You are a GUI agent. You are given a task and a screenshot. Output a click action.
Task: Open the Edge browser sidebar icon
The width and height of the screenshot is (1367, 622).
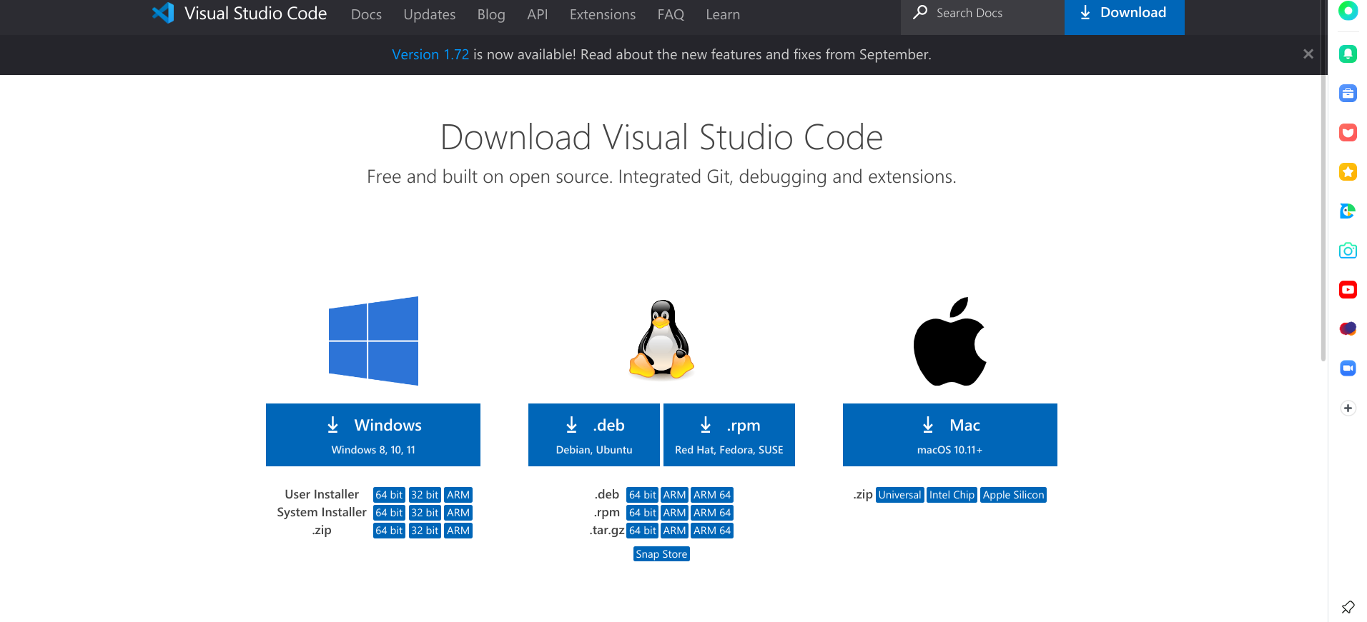(1348, 211)
